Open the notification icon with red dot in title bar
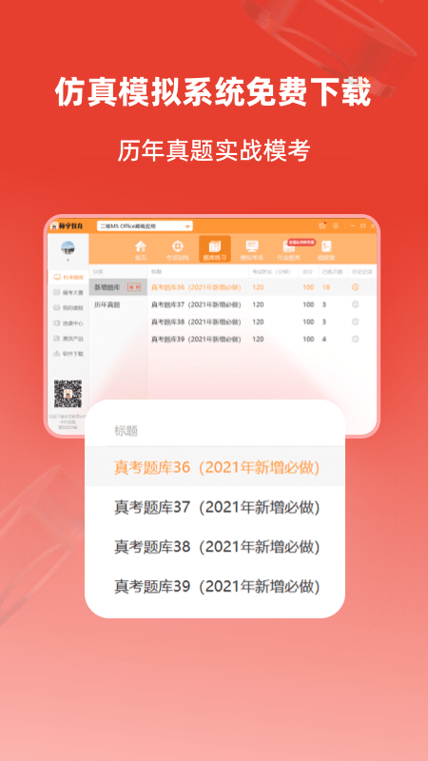Image resolution: width=428 pixels, height=761 pixels. pos(322,226)
